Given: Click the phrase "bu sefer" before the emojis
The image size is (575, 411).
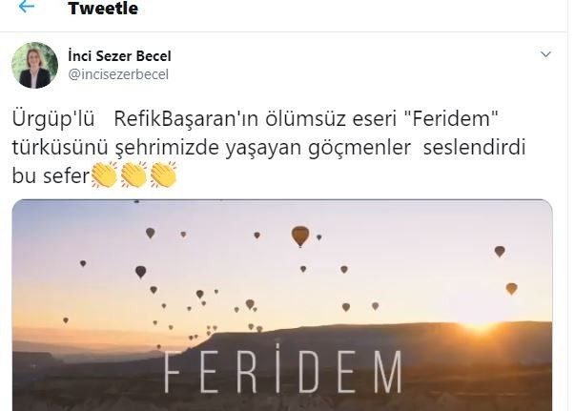Looking at the screenshot, I should pyautogui.click(x=51, y=175).
